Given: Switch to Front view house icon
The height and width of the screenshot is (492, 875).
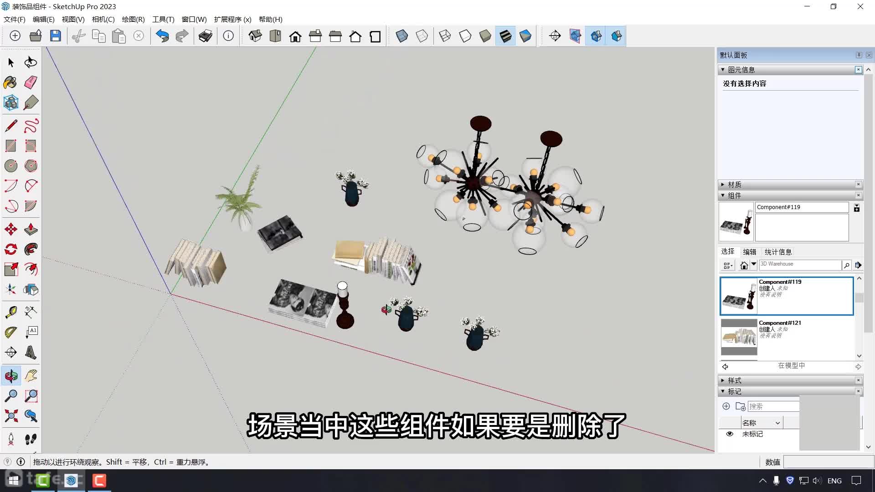Looking at the screenshot, I should [x=295, y=36].
